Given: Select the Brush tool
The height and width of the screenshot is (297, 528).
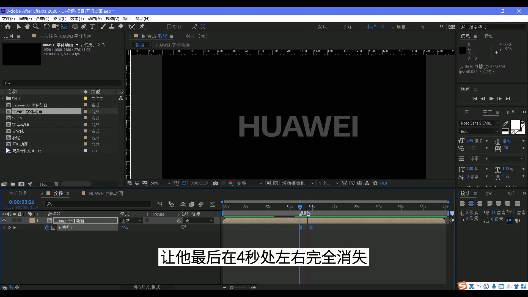Looking at the screenshot, I should 103,26.
